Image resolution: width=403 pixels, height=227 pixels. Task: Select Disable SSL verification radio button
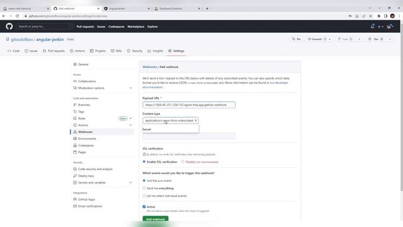point(183,161)
